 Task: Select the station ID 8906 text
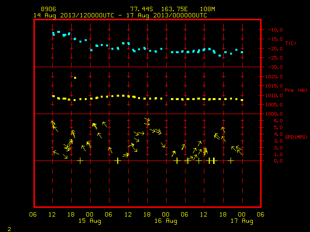click(48, 9)
